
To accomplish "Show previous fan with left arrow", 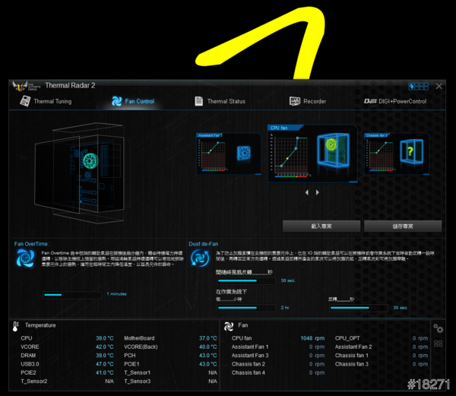I will point(307,192).
